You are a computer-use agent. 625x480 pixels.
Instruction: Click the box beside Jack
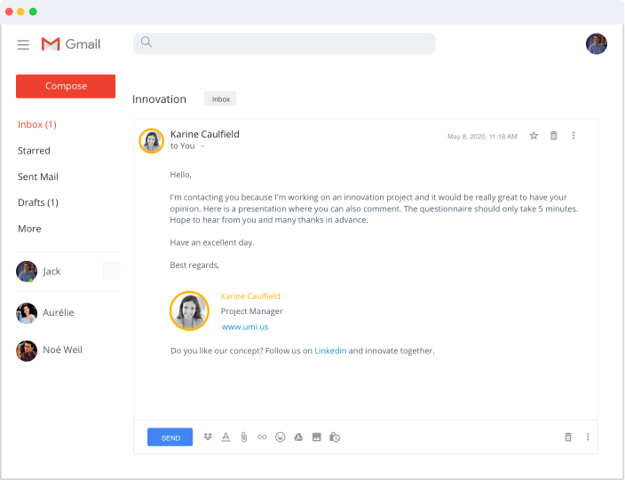[x=112, y=271]
